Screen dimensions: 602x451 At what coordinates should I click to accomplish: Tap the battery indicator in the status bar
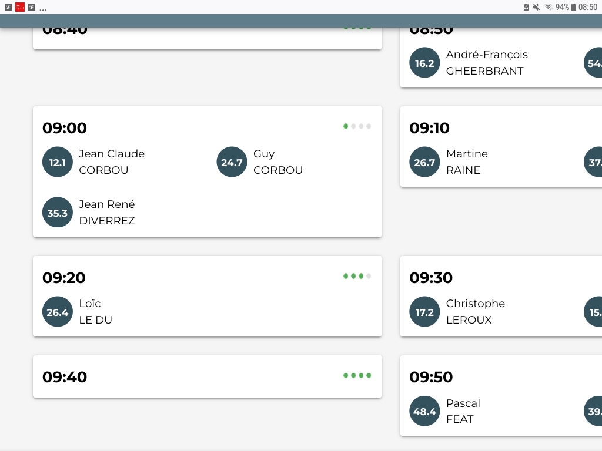pyautogui.click(x=574, y=7)
